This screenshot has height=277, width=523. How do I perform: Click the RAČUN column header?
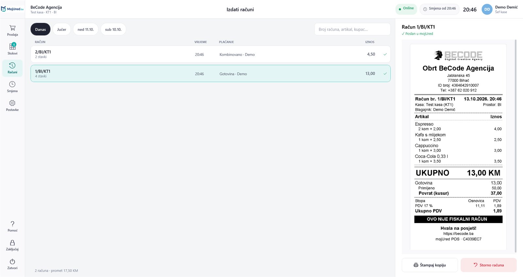point(40,42)
